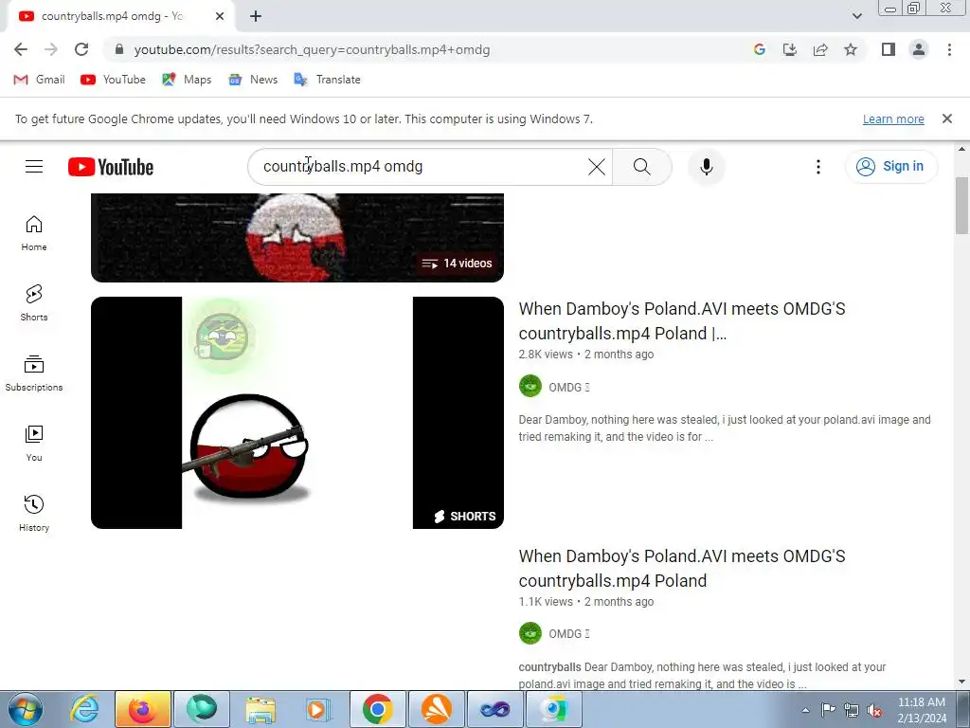
Task: Open the Chrome three-dot menu
Action: pyautogui.click(x=949, y=49)
